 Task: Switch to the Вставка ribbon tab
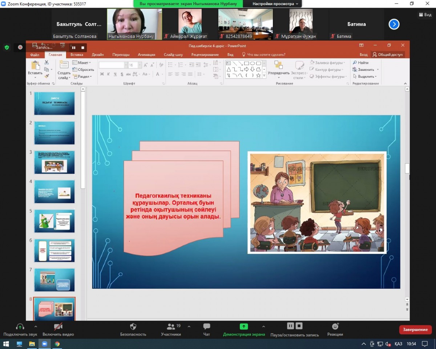click(x=77, y=55)
